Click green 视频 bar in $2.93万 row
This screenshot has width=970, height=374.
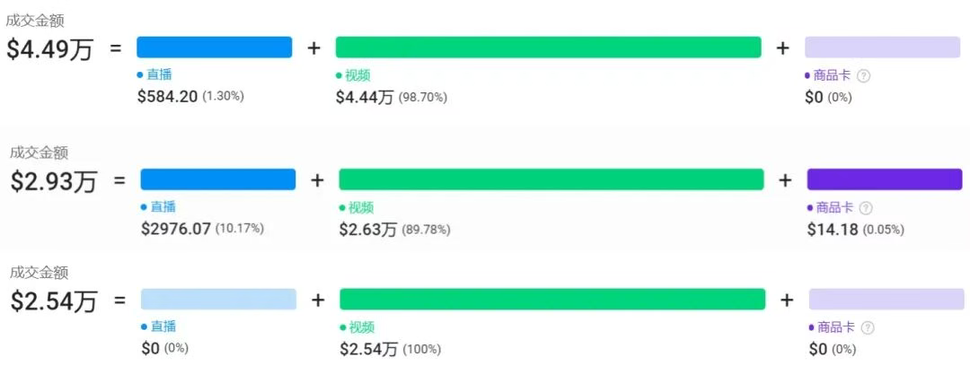click(551, 179)
